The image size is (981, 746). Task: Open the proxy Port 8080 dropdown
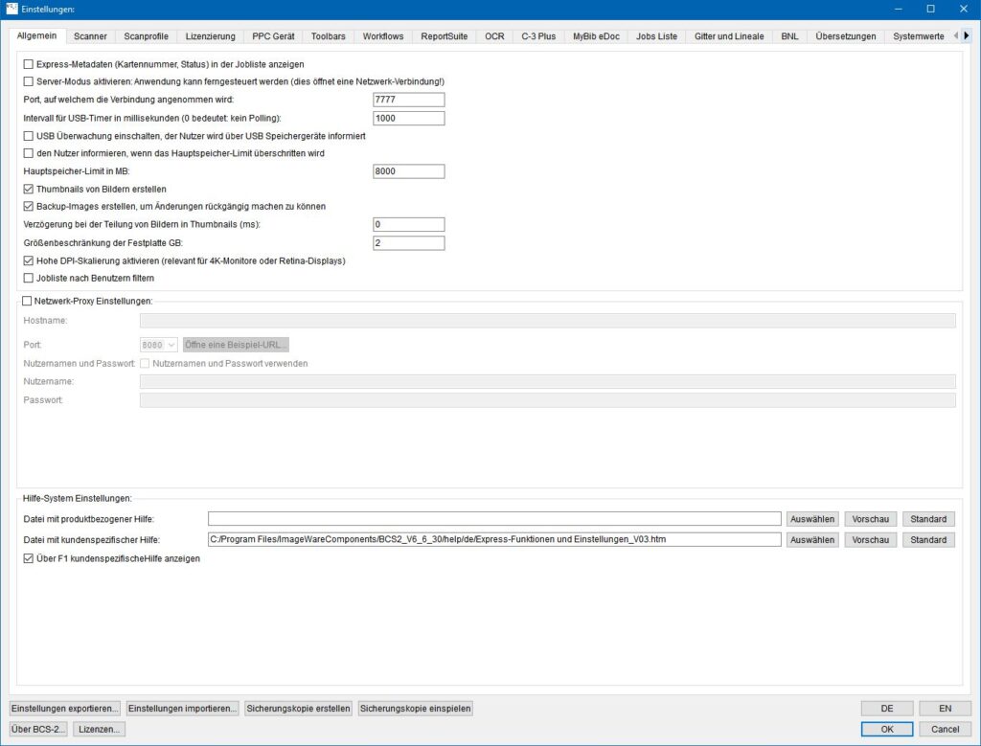pyautogui.click(x=159, y=345)
